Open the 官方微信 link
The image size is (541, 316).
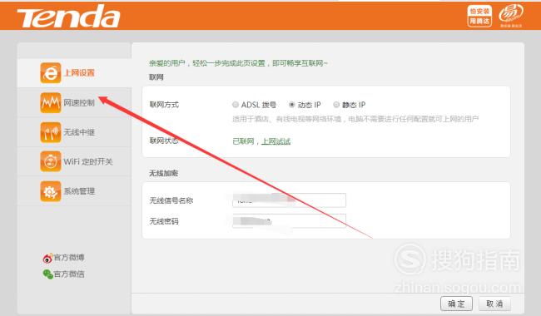coord(69,274)
